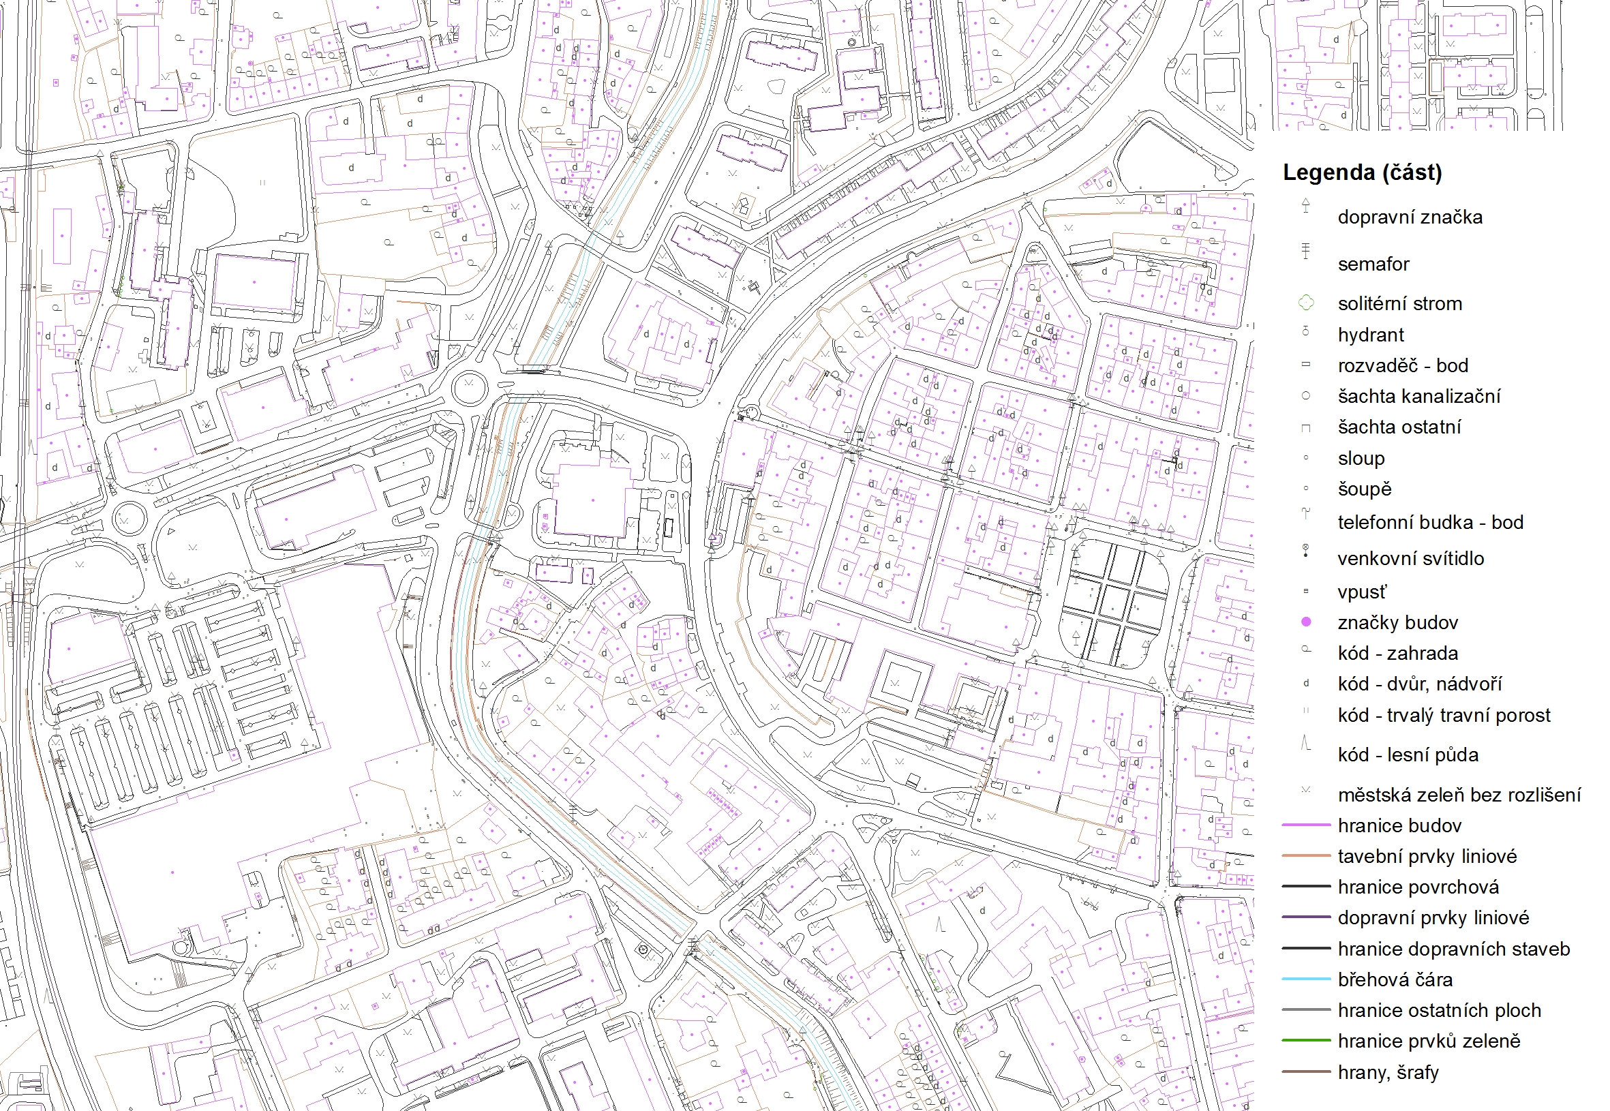
Task: Click the dopravní značka legend symbol
Action: click(x=1305, y=205)
